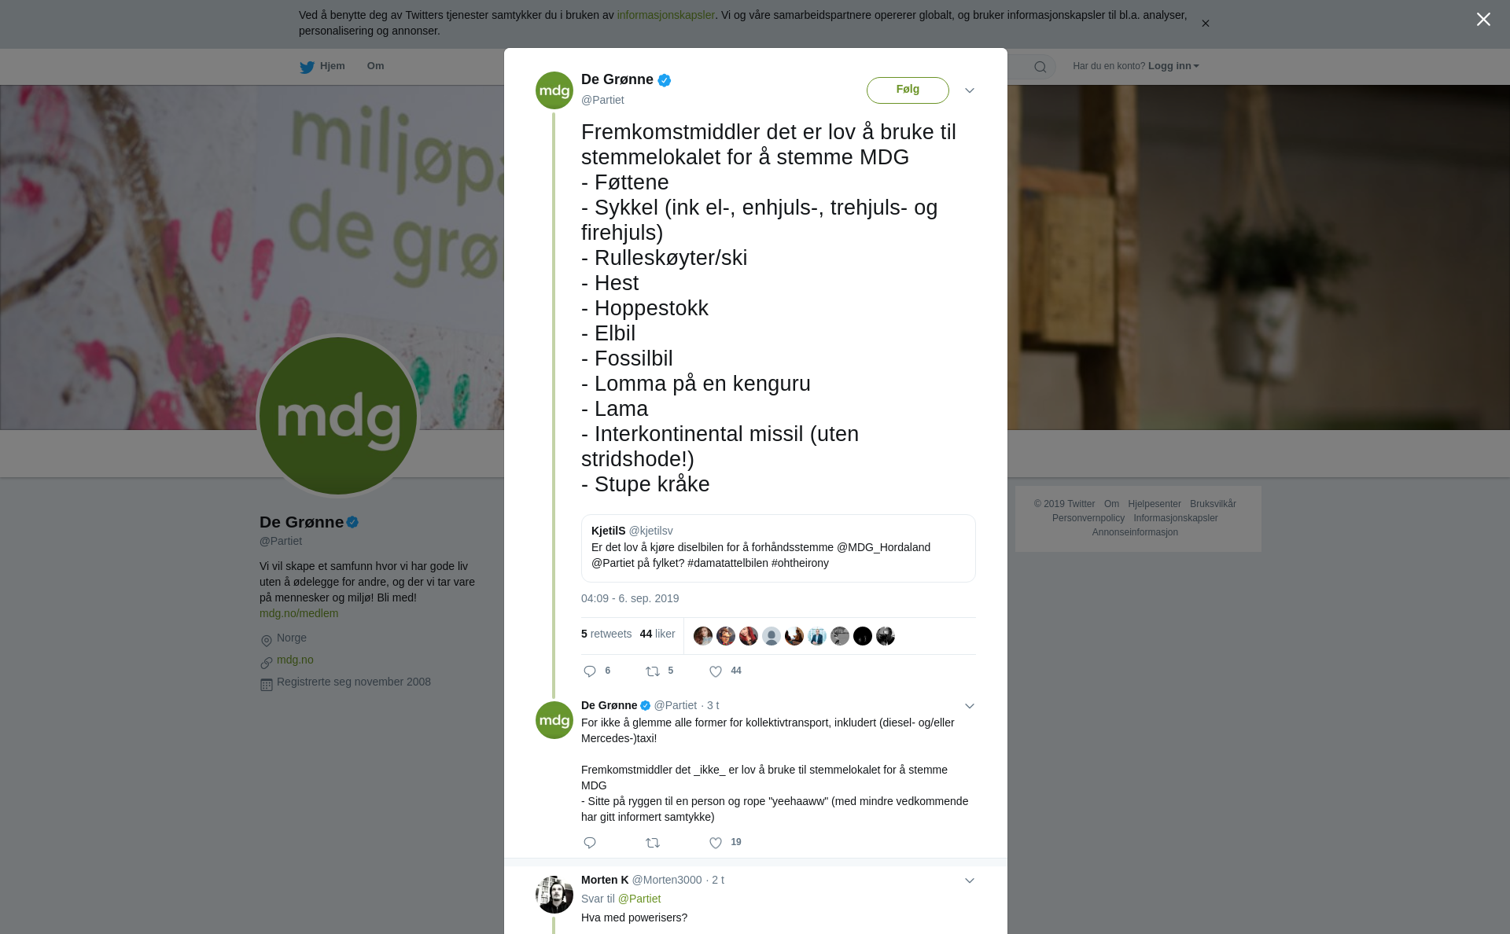Open the quoted KjetilS tweet

tap(778, 548)
